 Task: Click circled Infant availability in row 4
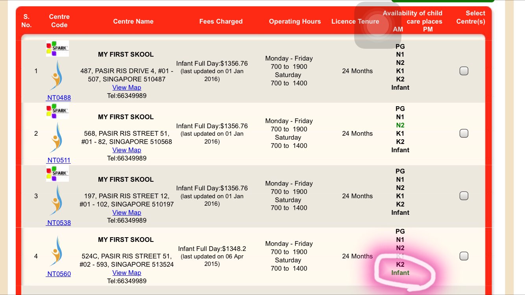click(x=400, y=273)
